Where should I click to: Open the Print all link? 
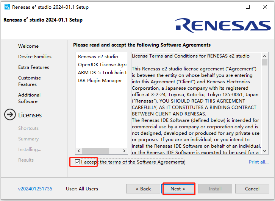click(x=258, y=162)
